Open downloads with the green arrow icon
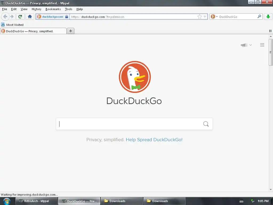This screenshot has width=273, height=205. (x=268, y=17)
